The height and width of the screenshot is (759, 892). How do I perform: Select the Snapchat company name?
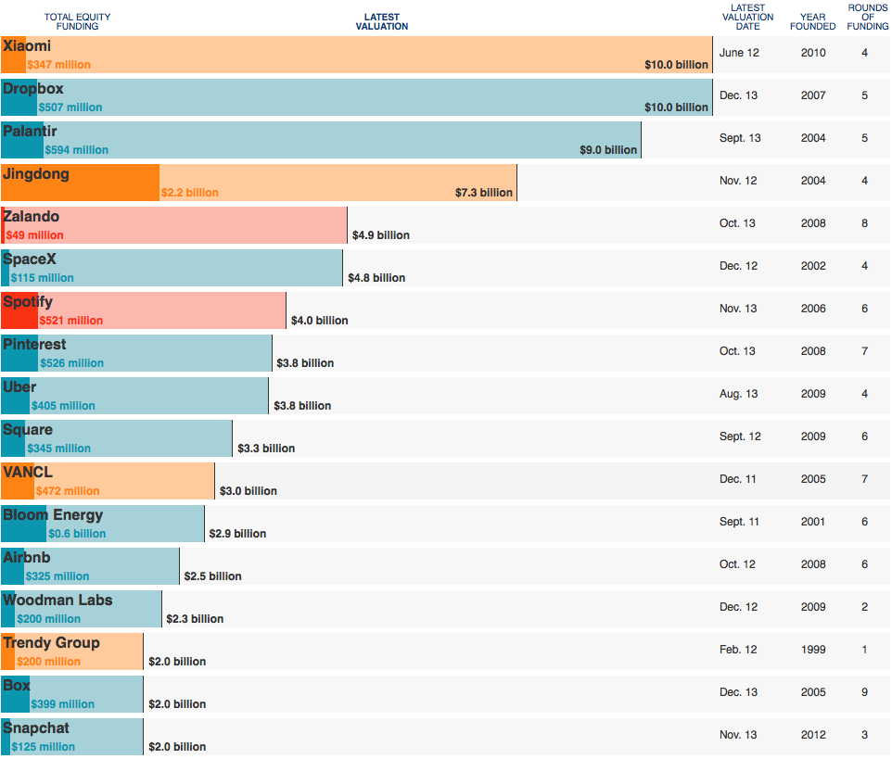(x=36, y=728)
